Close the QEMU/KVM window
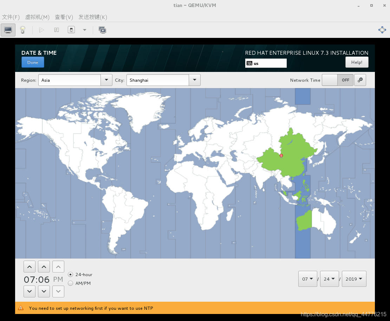 click(x=384, y=6)
